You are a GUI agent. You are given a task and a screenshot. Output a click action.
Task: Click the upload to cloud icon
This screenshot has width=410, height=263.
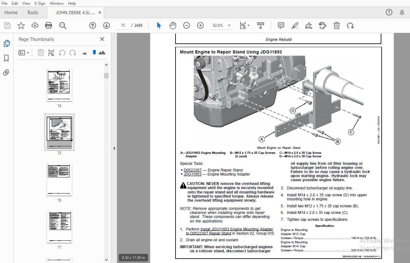coord(35,25)
